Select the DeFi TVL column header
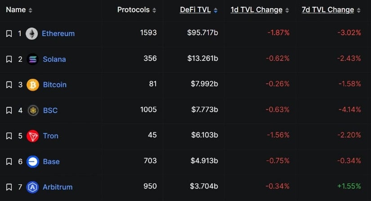371x201 pixels. click(196, 10)
